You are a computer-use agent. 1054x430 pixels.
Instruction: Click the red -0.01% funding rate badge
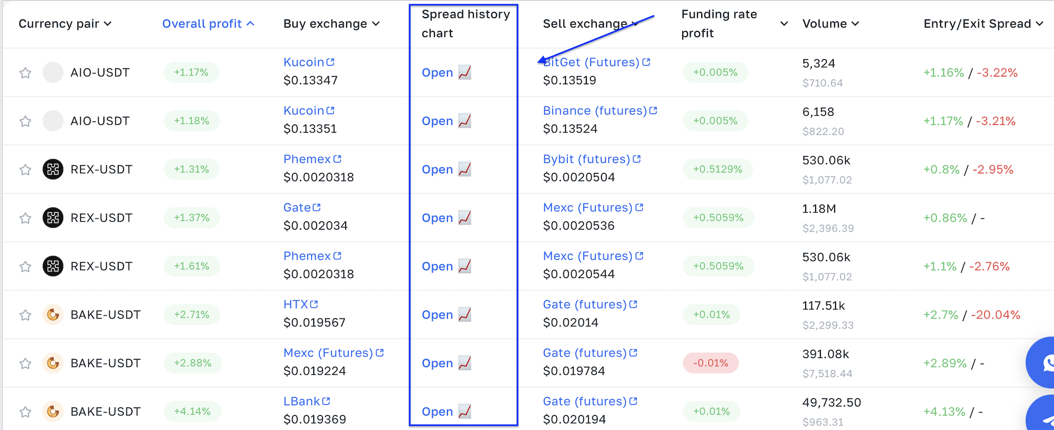pyautogui.click(x=710, y=363)
